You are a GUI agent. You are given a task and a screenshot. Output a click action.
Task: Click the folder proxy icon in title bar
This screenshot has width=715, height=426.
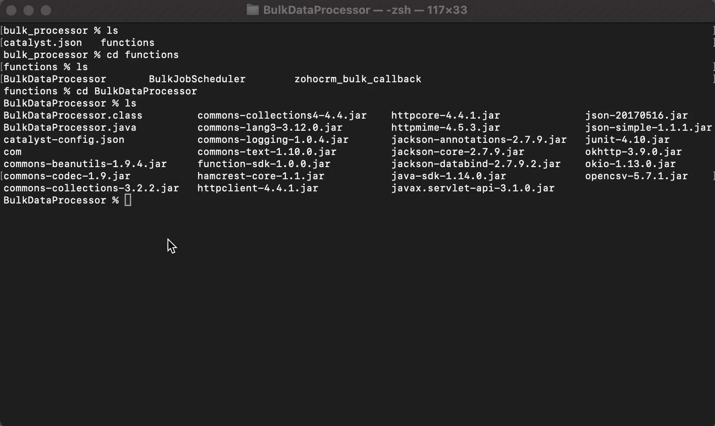252,10
